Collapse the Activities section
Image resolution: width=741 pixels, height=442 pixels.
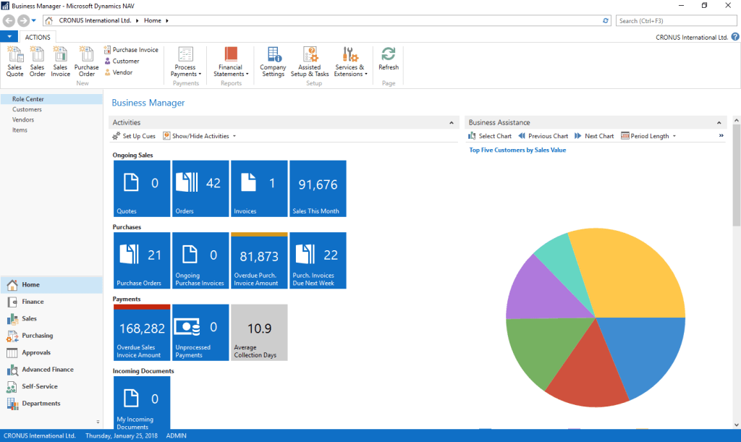pos(452,123)
